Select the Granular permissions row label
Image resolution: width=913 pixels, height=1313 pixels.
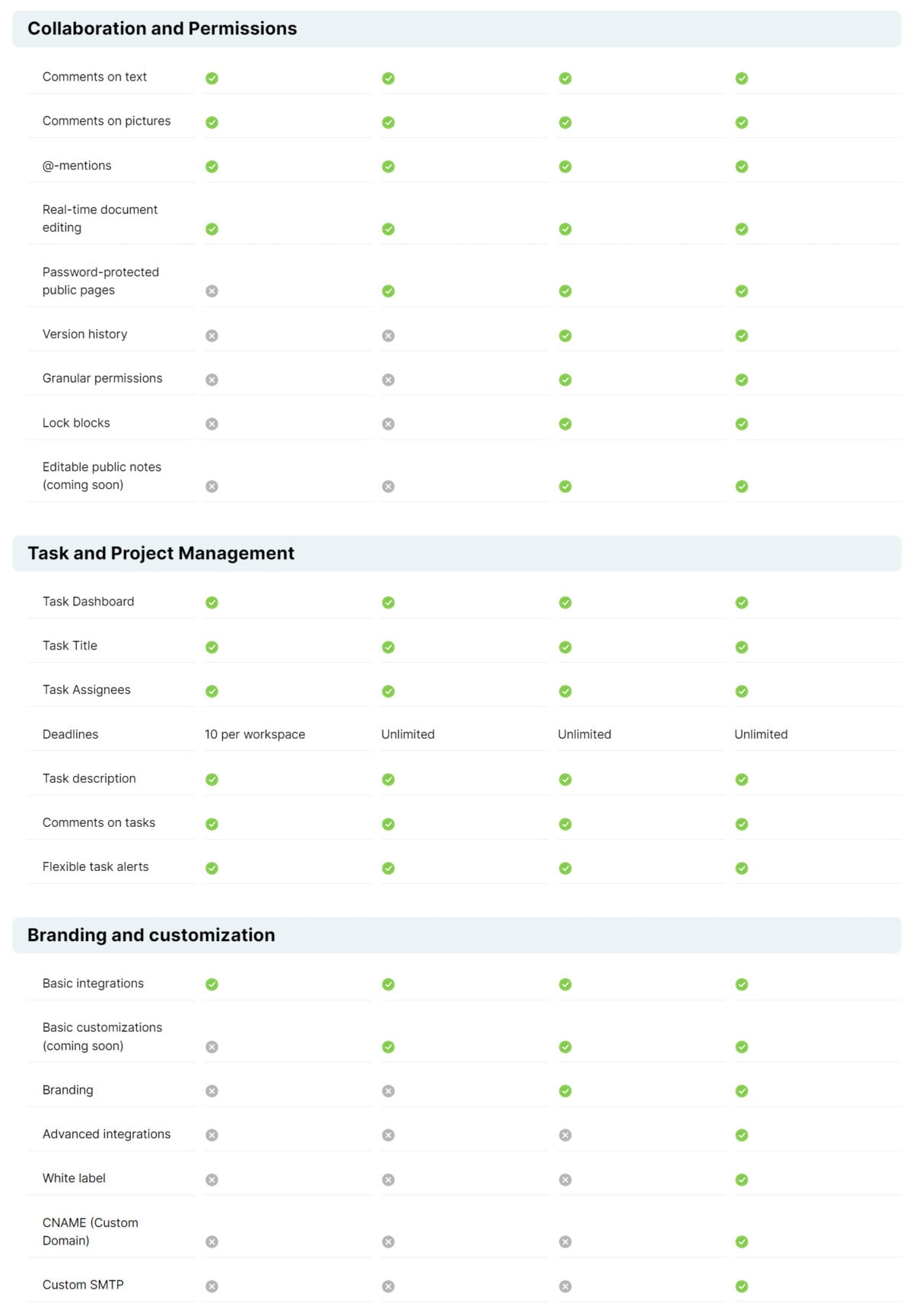pos(102,378)
